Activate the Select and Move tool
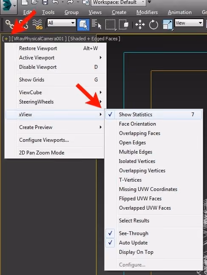This screenshot has width=207, height=275. [140, 24]
